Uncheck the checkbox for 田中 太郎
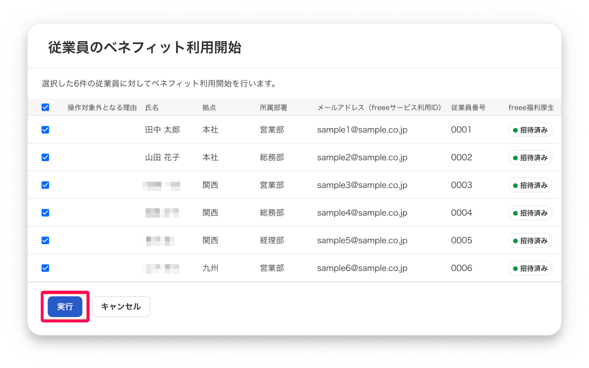 click(x=45, y=130)
